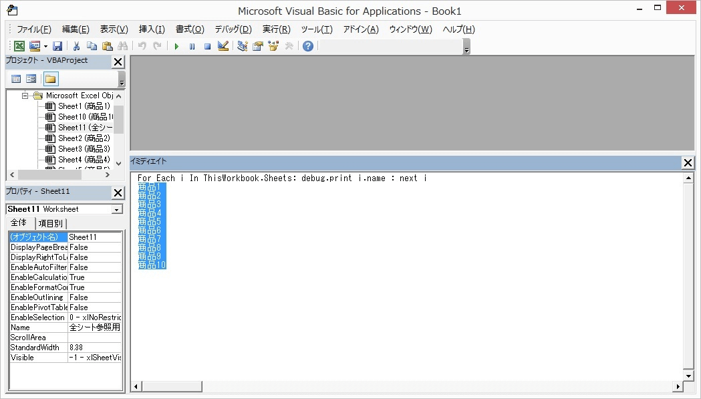701x399 pixels.
Task: Click the Immediate window vertical scrollbar down arrow
Action: click(x=688, y=375)
